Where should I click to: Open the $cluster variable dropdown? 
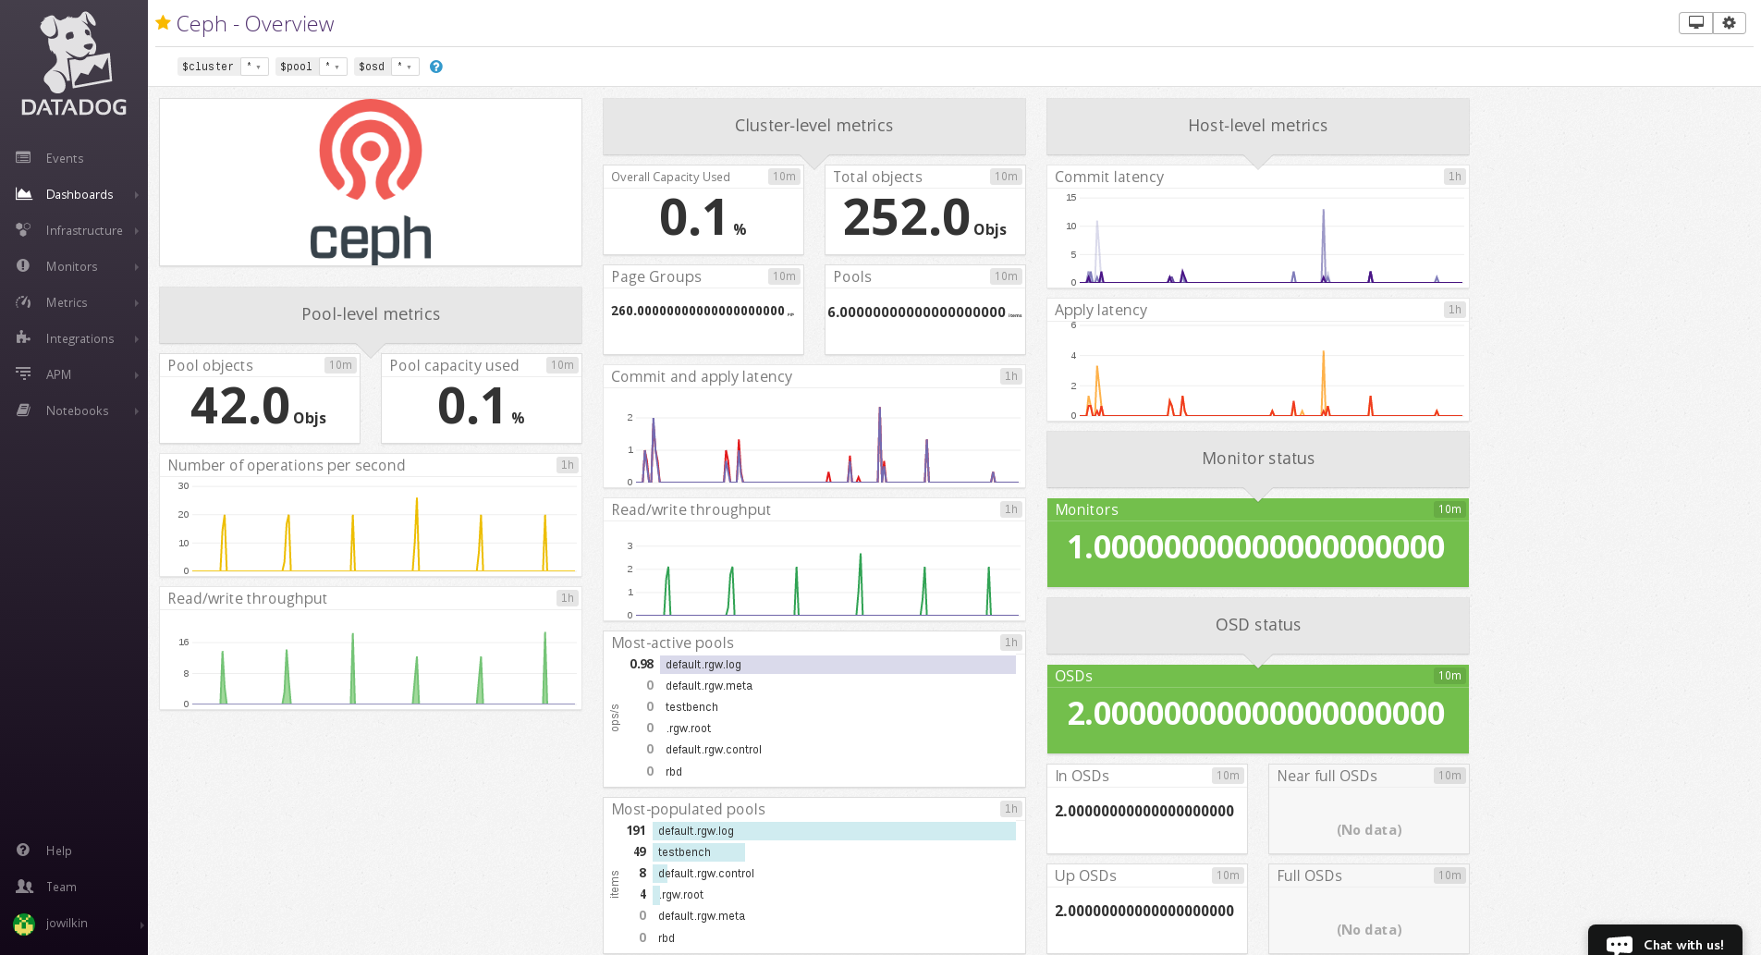click(x=254, y=67)
